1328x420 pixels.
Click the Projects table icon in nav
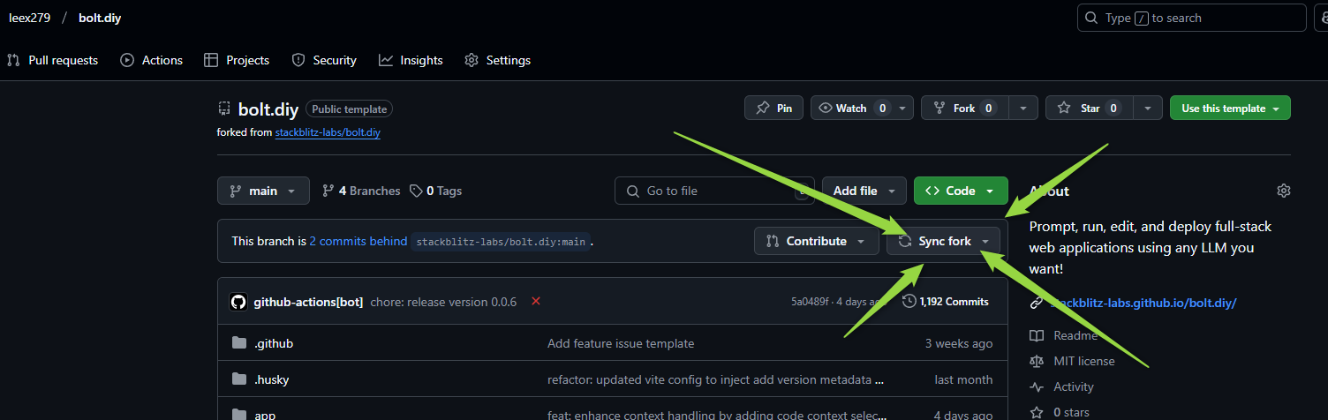coord(210,60)
